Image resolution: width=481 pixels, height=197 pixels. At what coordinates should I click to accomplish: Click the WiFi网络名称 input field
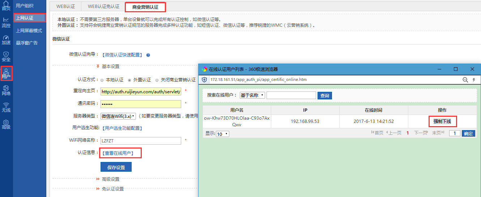141,141
